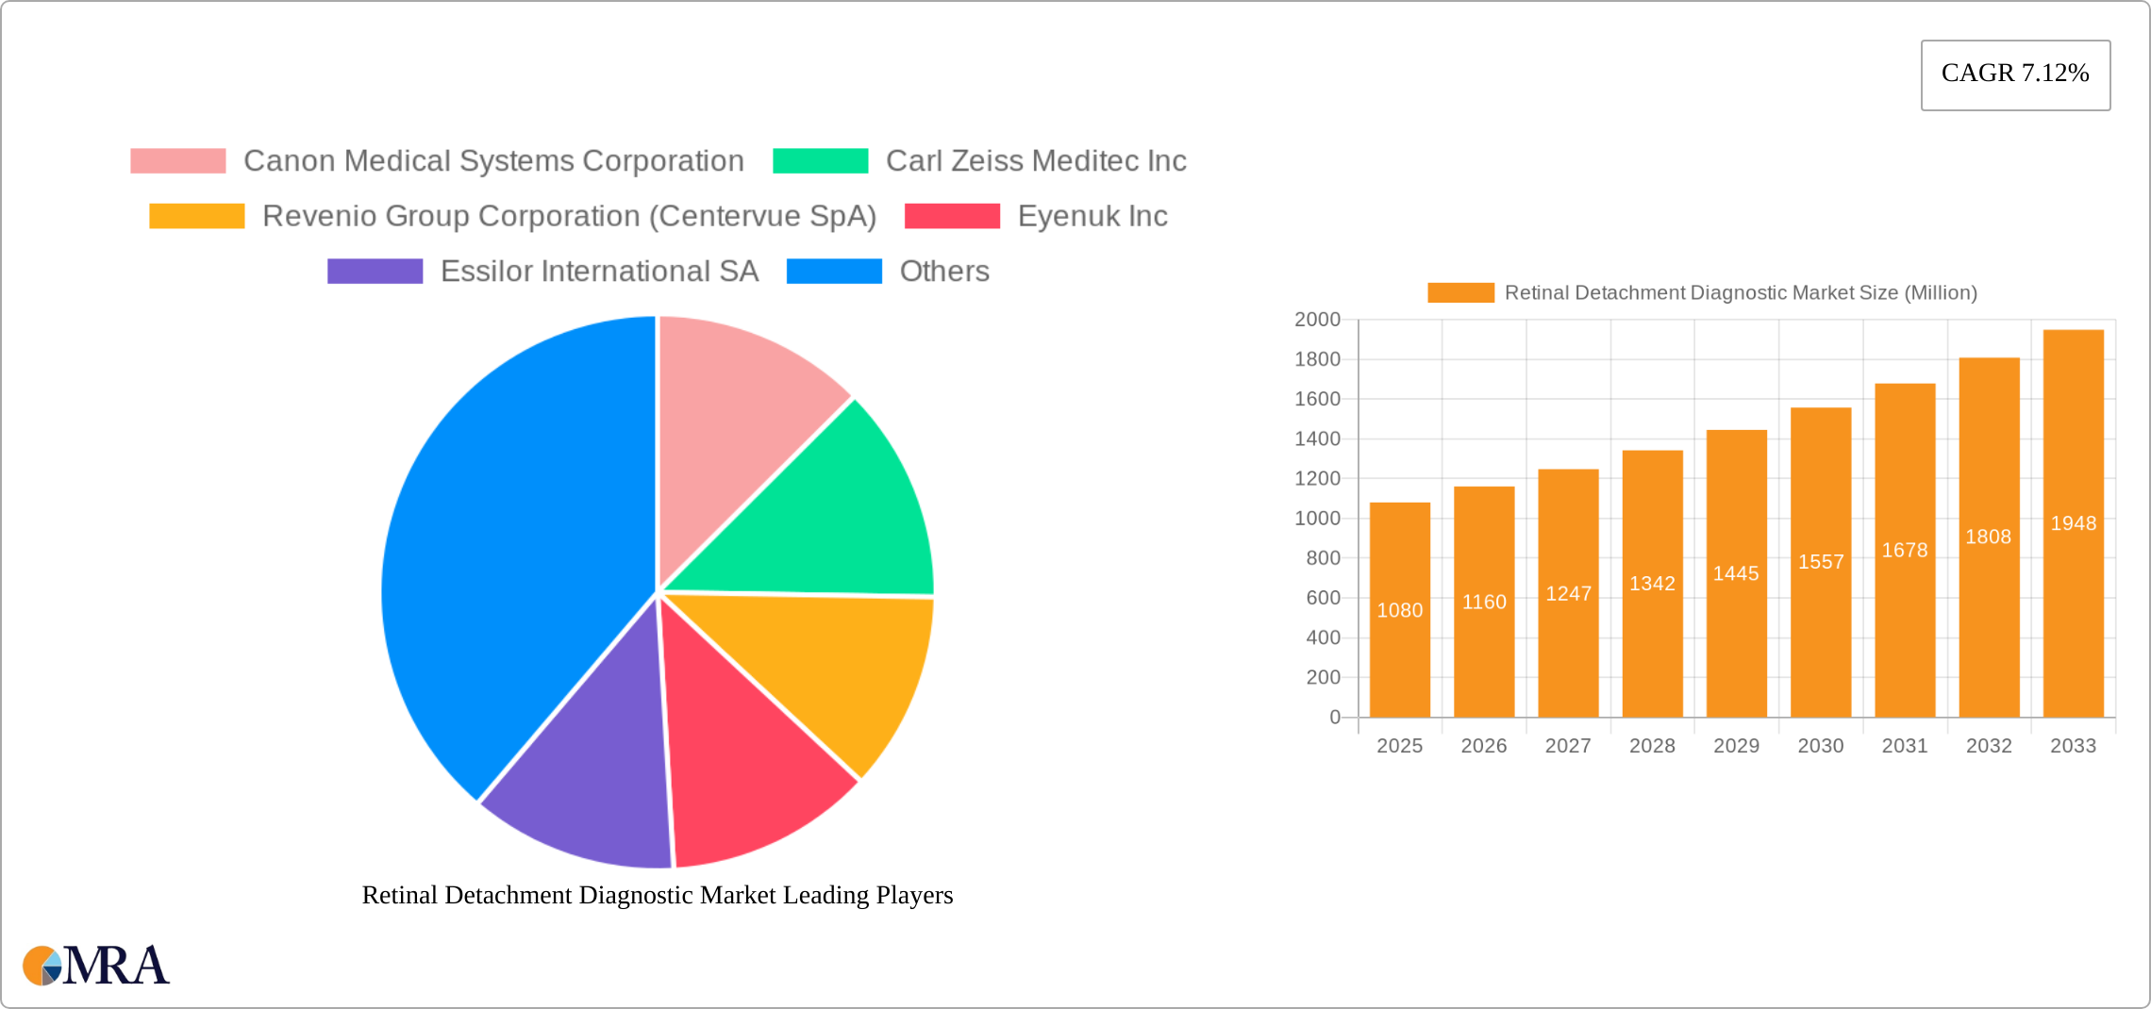
Task: Click the Carl Zeiss Meditec legend swatch
Action: click(x=821, y=161)
